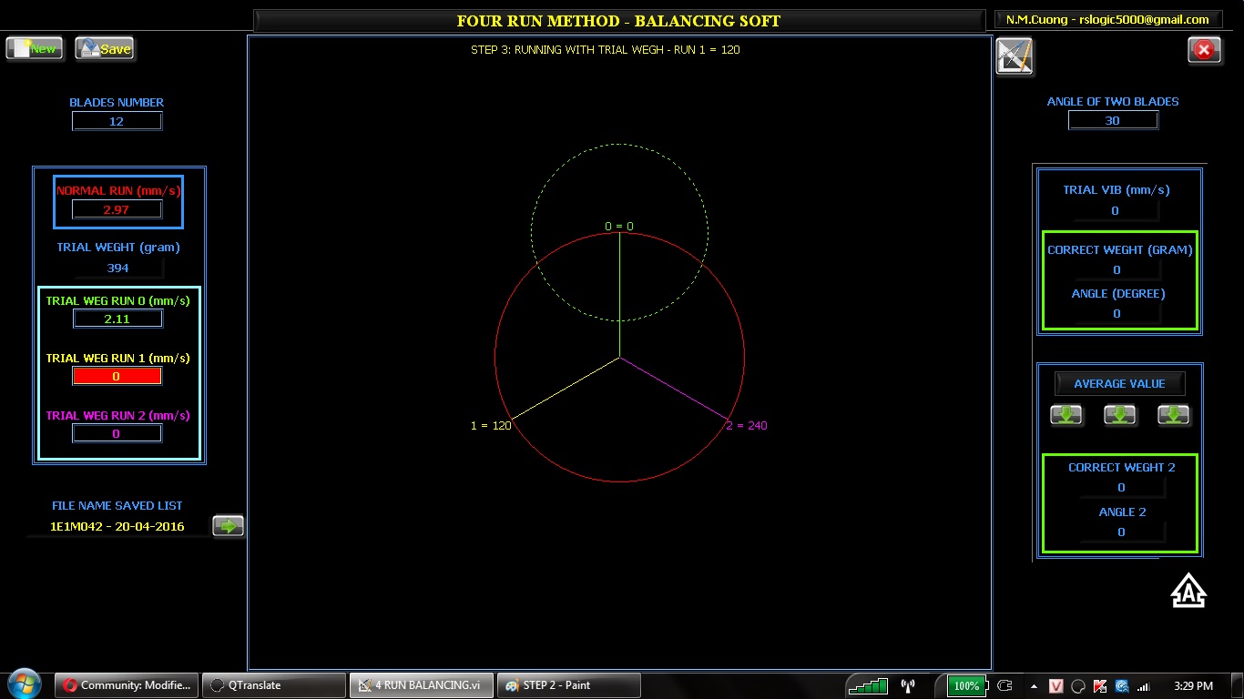1244x699 pixels.
Task: Click the Angle 2 value
Action: (x=1121, y=532)
